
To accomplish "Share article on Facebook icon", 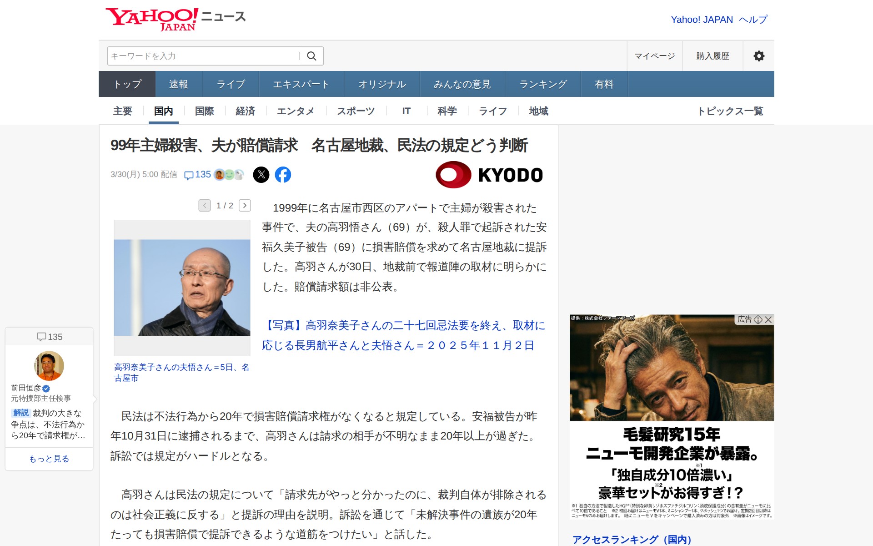I will click(x=283, y=175).
